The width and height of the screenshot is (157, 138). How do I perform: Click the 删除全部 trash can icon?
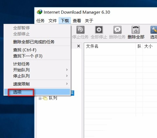click(136, 30)
